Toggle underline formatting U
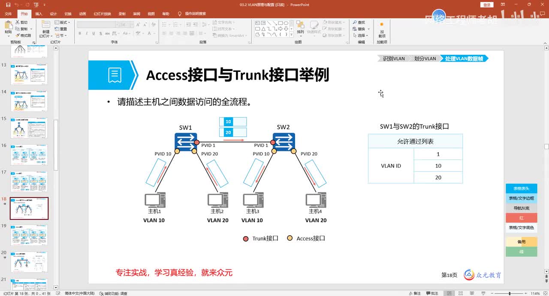 pyautogui.click(x=93, y=33)
